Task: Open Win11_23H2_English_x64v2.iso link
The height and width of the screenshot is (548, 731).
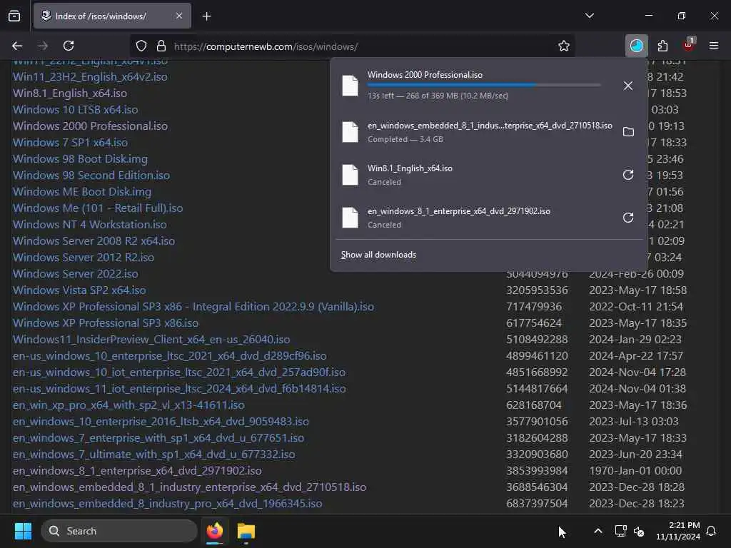Action: coord(90,77)
